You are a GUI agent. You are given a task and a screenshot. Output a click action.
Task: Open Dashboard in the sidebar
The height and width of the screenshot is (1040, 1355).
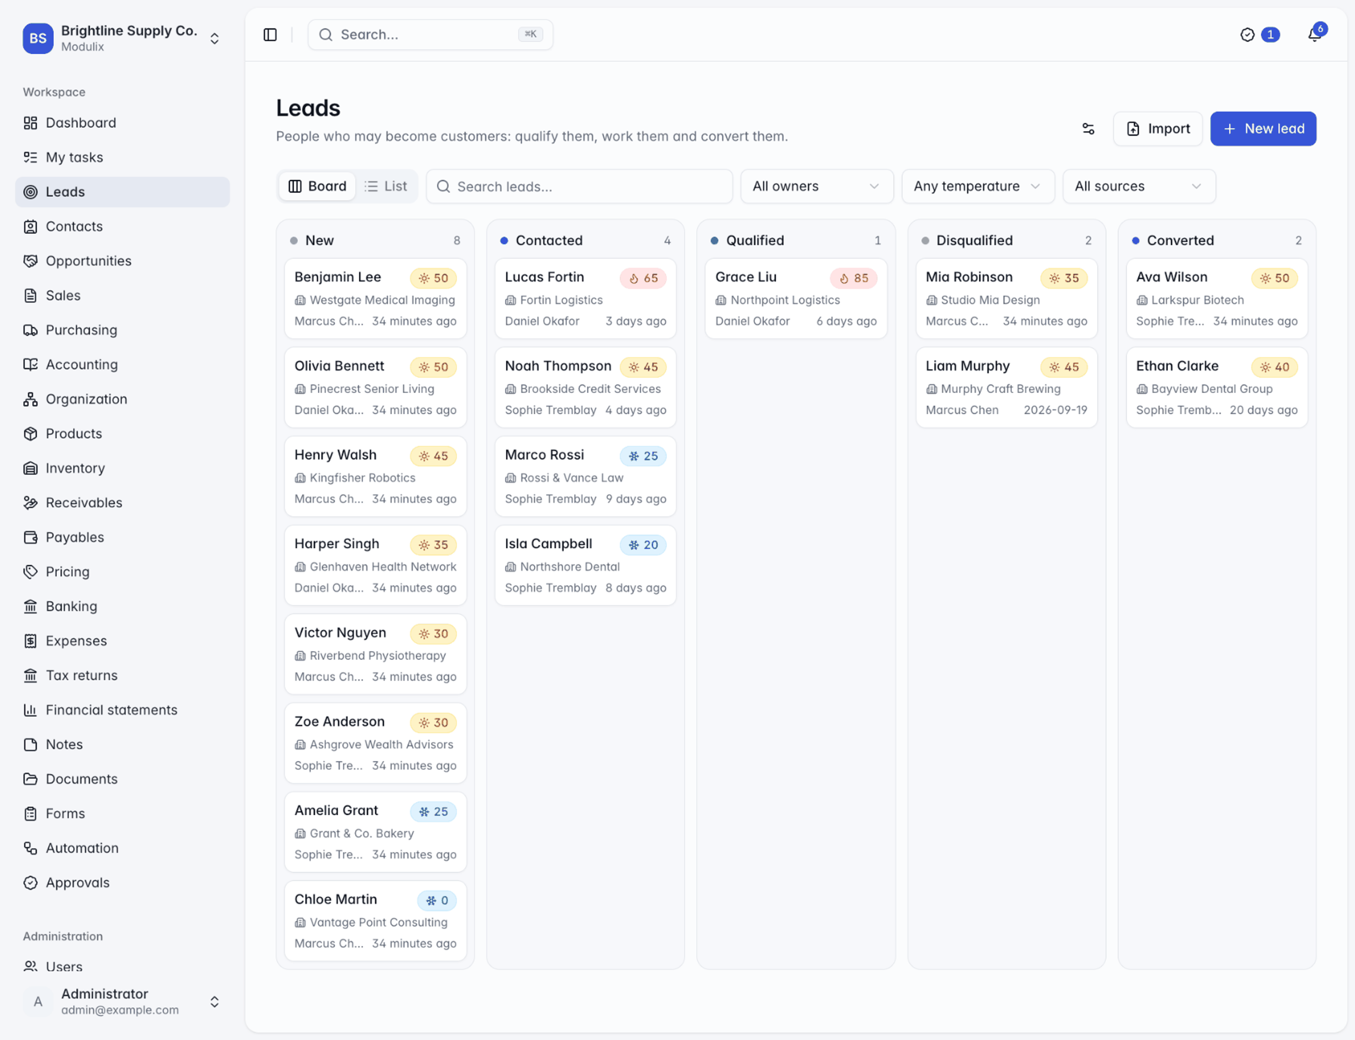coord(122,122)
